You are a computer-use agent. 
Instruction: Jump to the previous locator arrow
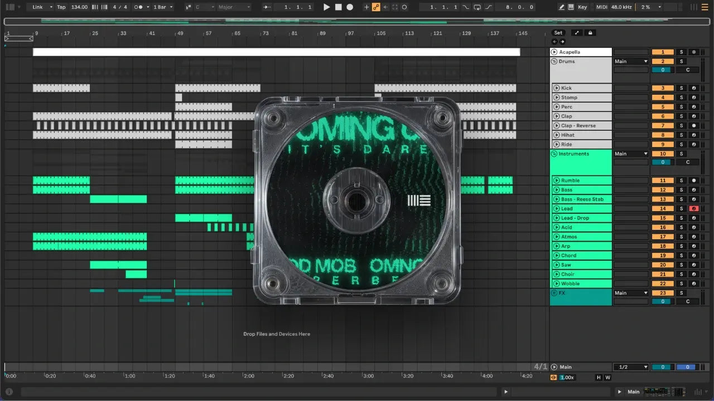(x=555, y=42)
